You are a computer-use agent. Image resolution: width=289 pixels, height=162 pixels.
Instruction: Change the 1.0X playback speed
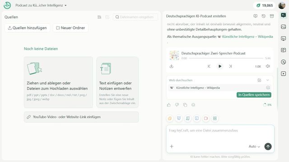coord(258,66)
